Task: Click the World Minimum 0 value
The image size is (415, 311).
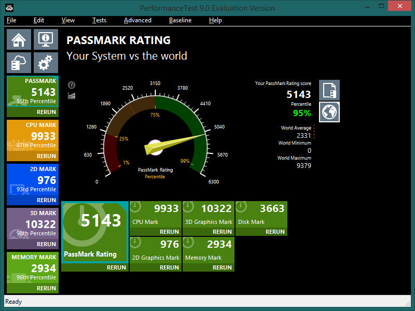Action: [x=309, y=150]
